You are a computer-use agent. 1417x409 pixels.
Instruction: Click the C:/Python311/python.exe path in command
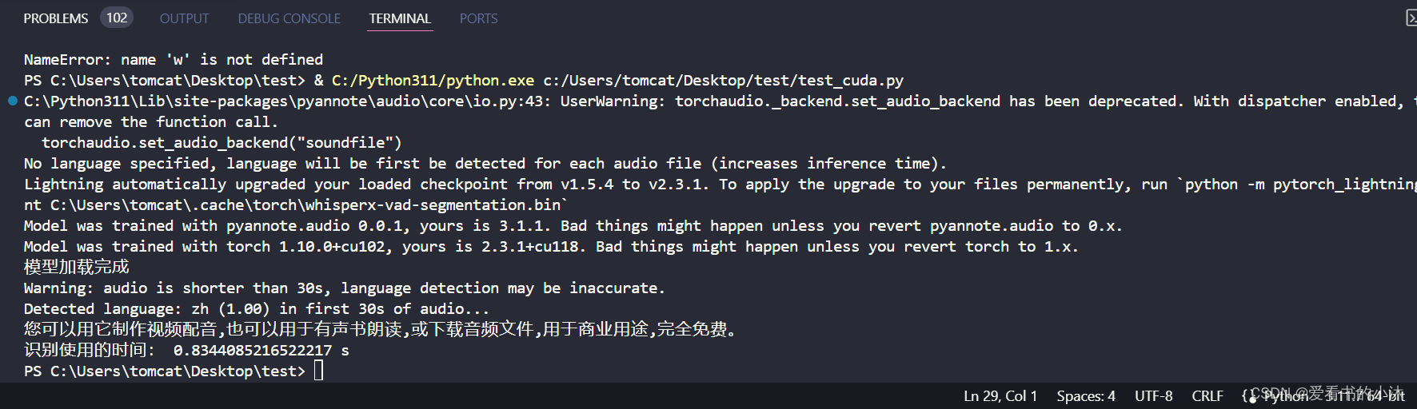pyautogui.click(x=433, y=80)
